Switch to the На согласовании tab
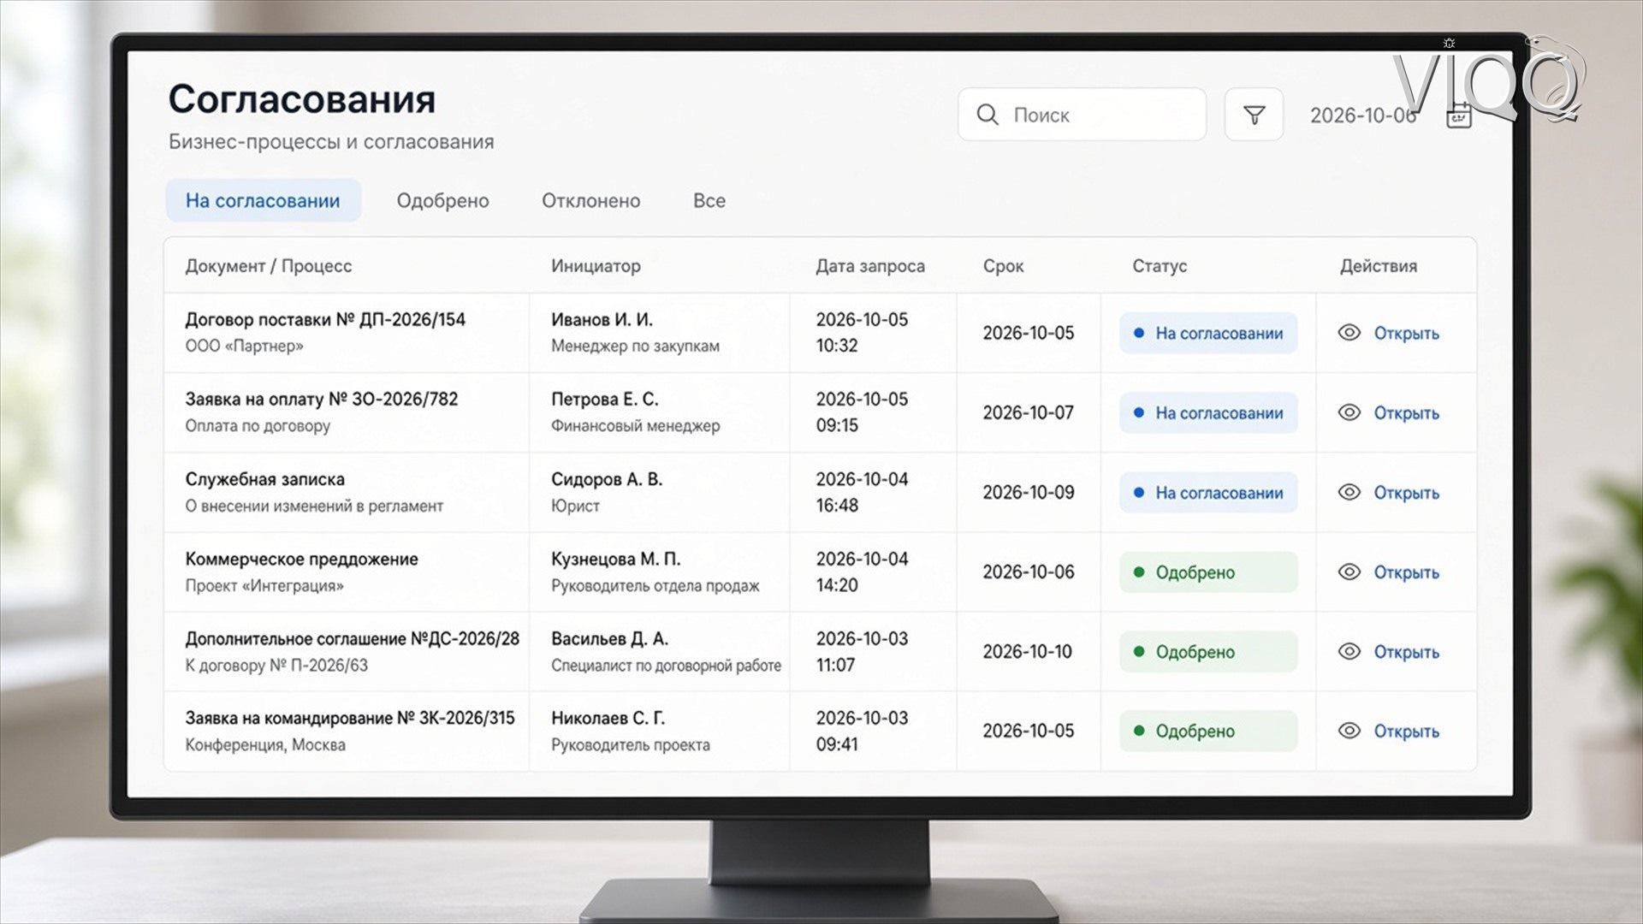This screenshot has height=924, width=1643. coord(263,200)
